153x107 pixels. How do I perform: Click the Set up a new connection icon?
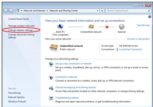coord(51,64)
